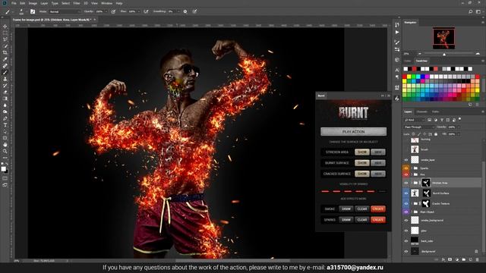Image resolution: width=486 pixels, height=273 pixels.
Task: Toggle visibility of Sparks group
Action: click(406, 168)
